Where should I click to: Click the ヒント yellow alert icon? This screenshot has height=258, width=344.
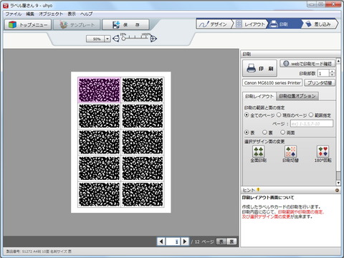[258, 190]
